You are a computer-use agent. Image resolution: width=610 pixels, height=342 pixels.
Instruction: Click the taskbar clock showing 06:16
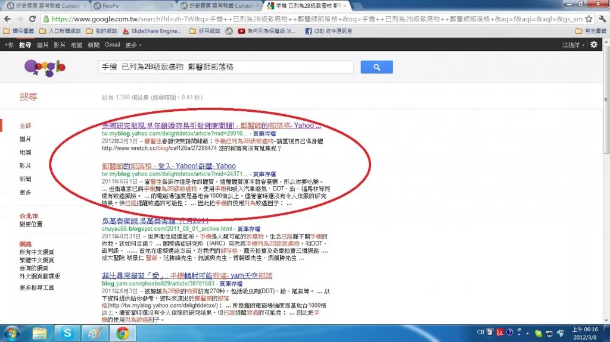tap(585, 333)
